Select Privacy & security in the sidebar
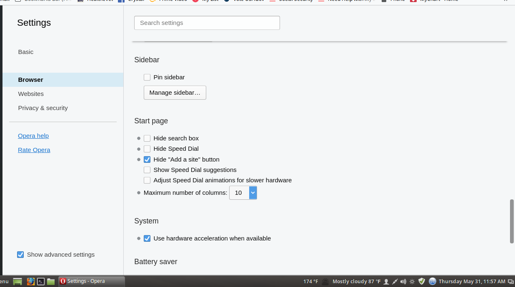Viewport: 515px width, 287px height. (43, 108)
